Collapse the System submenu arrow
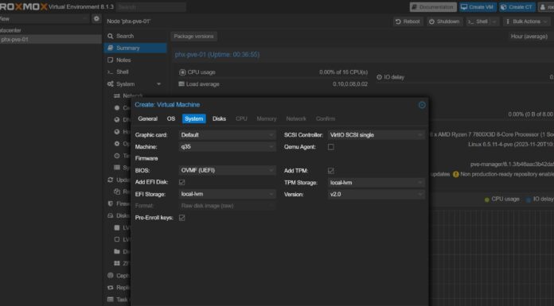The height and width of the screenshot is (306, 554). (x=158, y=84)
